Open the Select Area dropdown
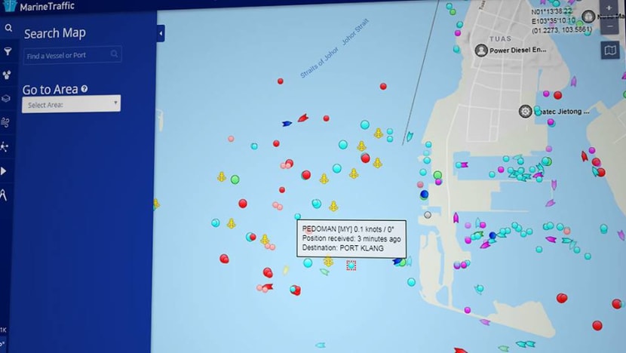 tap(71, 104)
